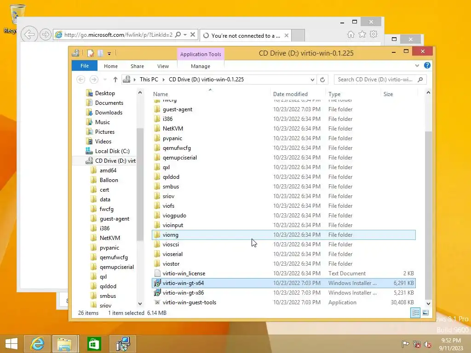
Task: Open the File menu in Explorer ribbon
Action: [x=85, y=66]
